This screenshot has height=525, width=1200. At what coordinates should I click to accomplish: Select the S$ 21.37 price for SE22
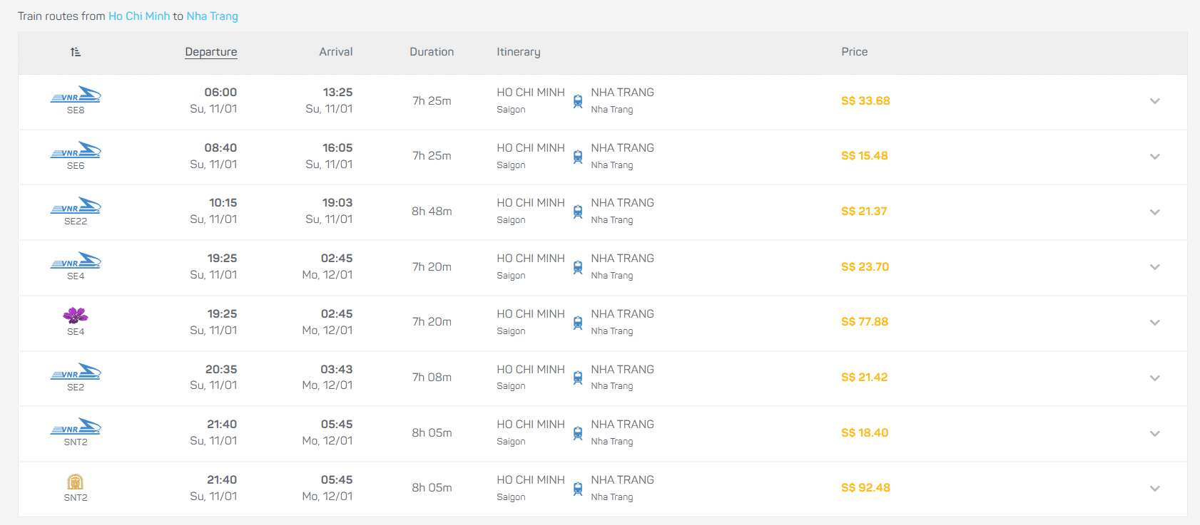point(864,212)
